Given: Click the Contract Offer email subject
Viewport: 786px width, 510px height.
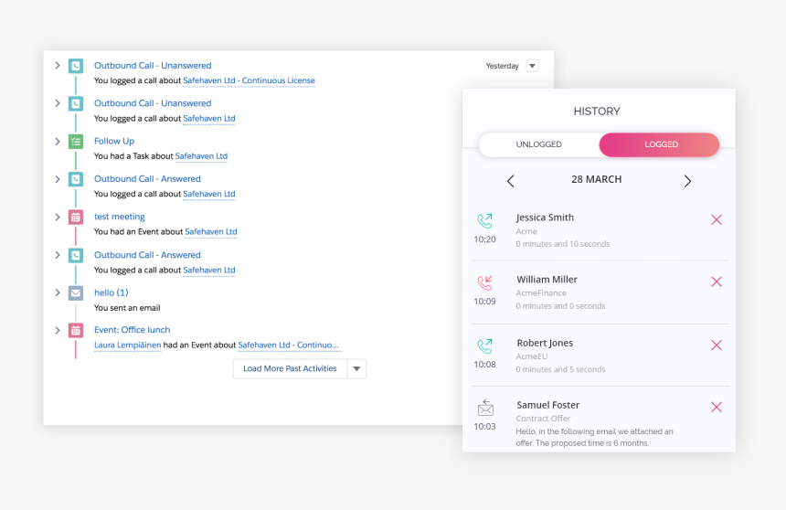Looking at the screenshot, I should (x=544, y=419).
